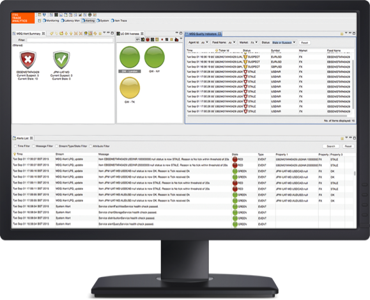
Task: Open the Status dropdown showing Stale or Suspect
Action: pyautogui.click(x=284, y=42)
